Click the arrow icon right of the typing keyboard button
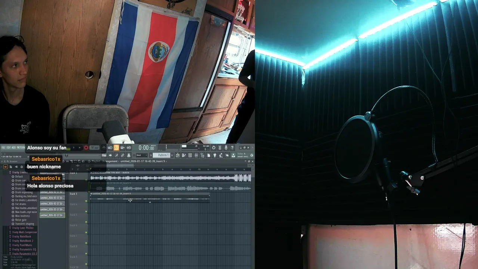Screen dimensions: 478x269 [x=110, y=155]
